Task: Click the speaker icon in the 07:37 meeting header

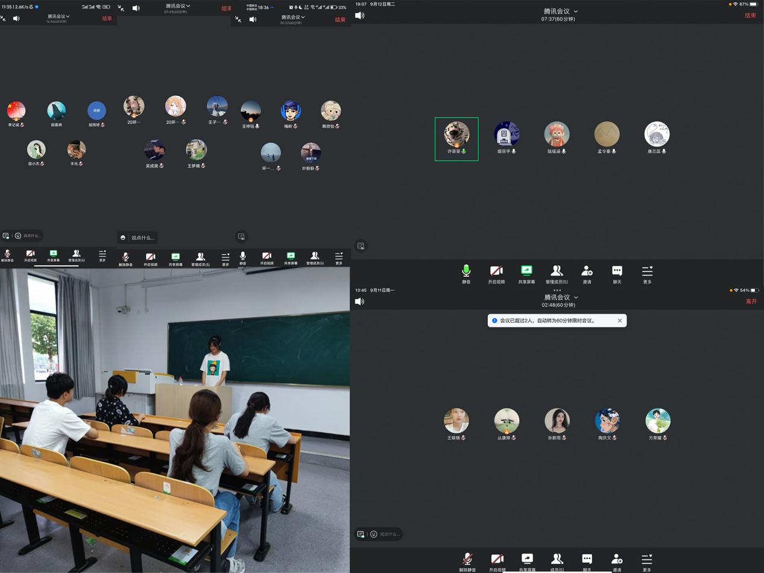Action: pyautogui.click(x=360, y=16)
